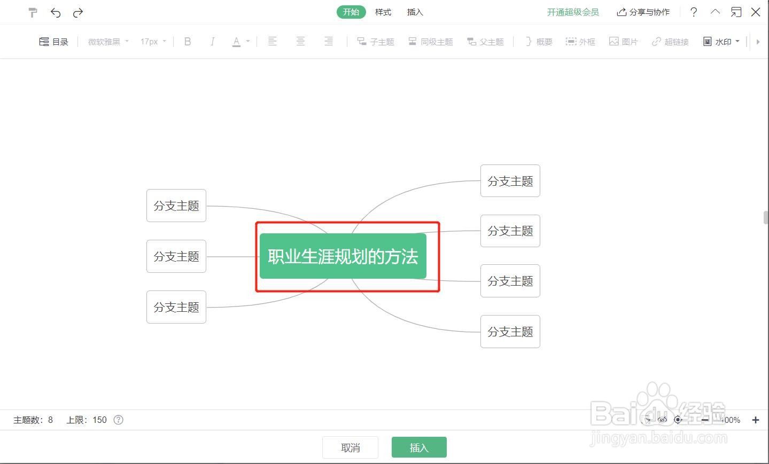
Task: Toggle watermark visibility with the eye icon
Action: [x=663, y=420]
